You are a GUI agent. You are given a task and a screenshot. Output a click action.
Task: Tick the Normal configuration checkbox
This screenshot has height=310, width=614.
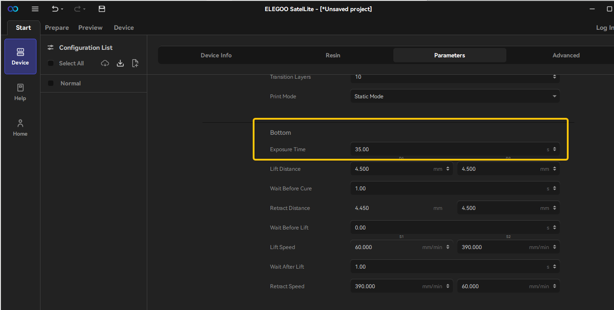tap(51, 83)
